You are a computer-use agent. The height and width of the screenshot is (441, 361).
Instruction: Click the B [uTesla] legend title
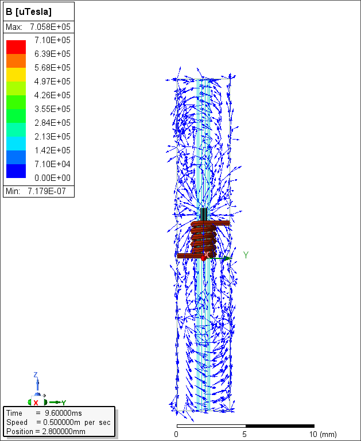(29, 11)
